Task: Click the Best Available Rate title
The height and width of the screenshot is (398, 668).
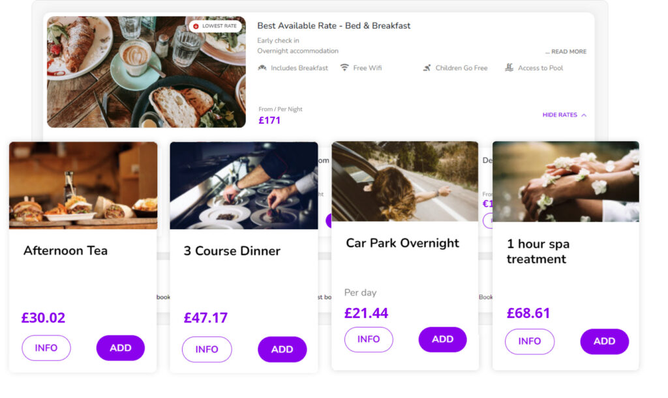Action: 333,26
